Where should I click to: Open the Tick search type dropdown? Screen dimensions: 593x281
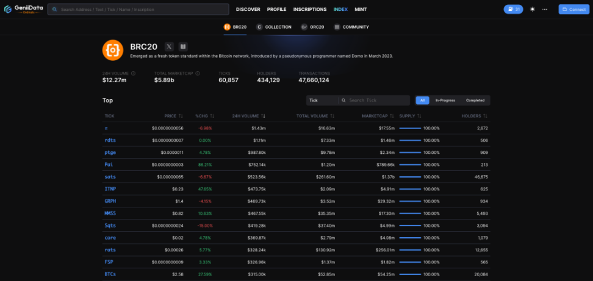pyautogui.click(x=322, y=100)
